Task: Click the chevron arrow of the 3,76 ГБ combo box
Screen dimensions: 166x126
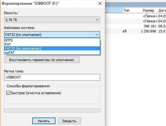Action: (x=97, y=20)
